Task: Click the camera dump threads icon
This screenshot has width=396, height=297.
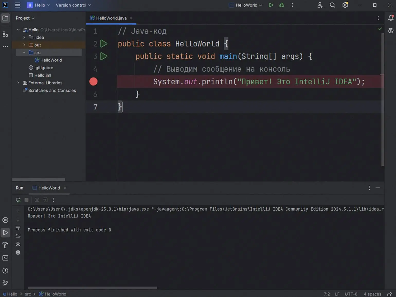Action: click(x=37, y=200)
